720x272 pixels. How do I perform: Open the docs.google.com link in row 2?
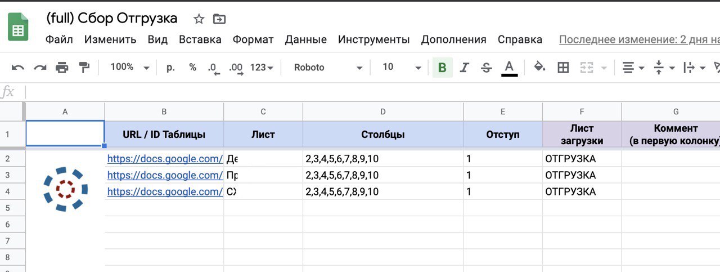(x=165, y=159)
